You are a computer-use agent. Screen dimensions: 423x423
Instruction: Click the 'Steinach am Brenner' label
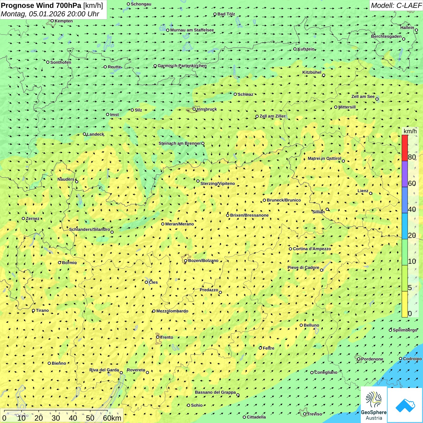coord(180,143)
